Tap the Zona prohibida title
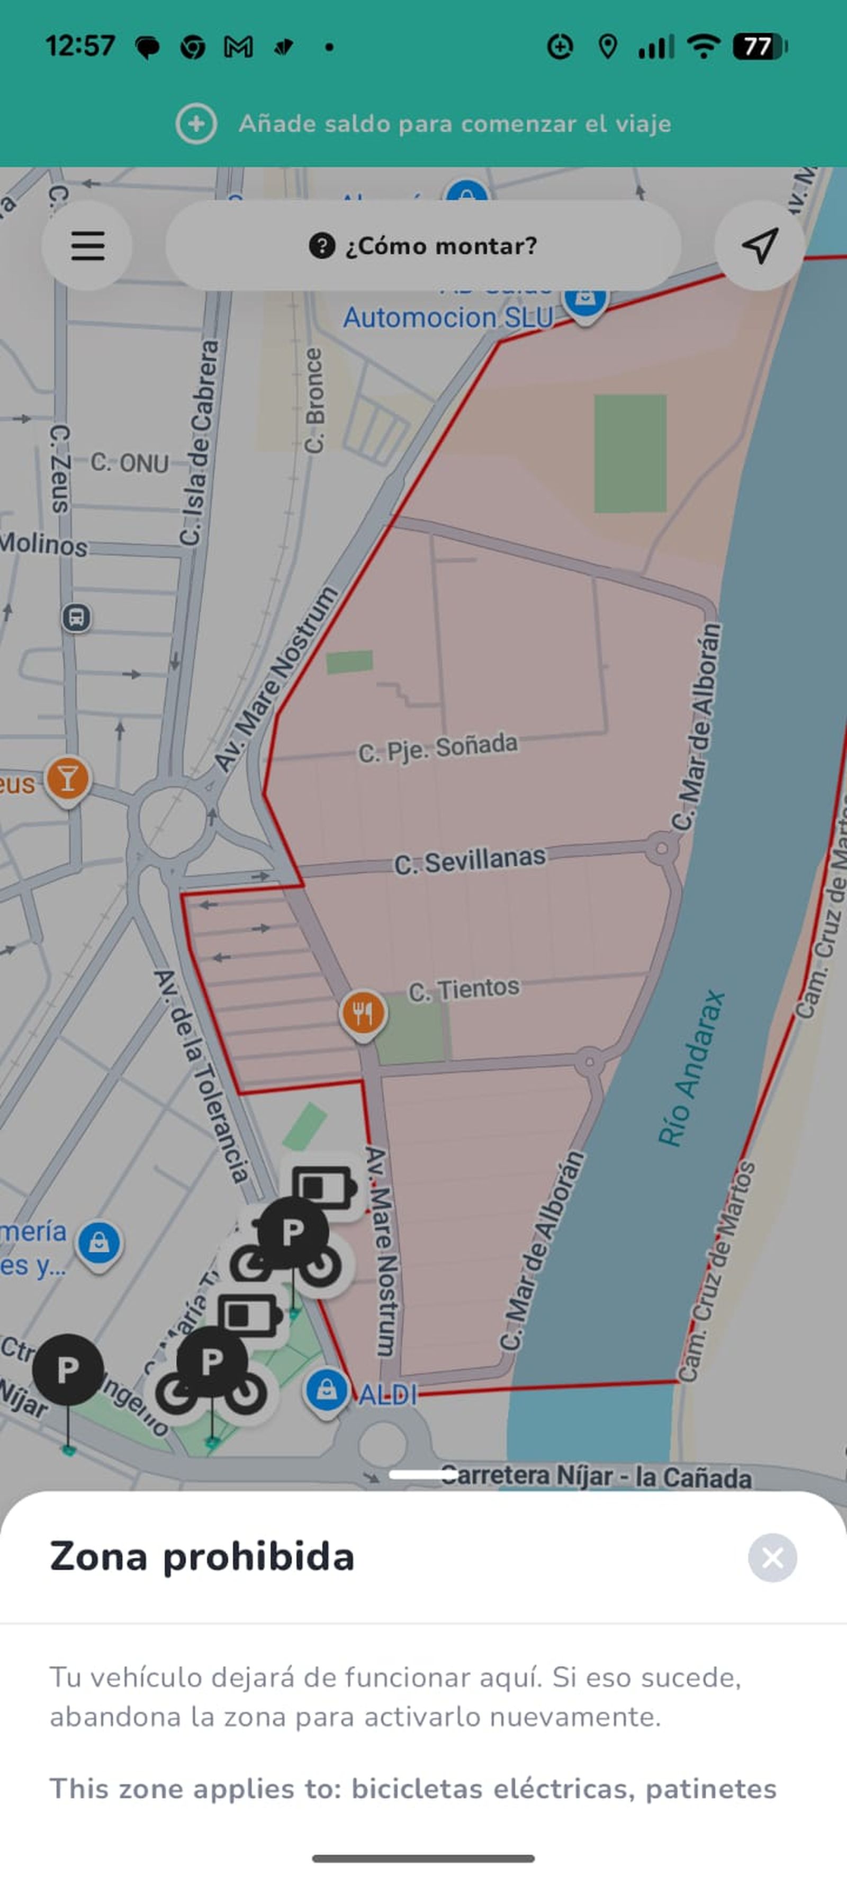Image resolution: width=847 pixels, height=1883 pixels. pyautogui.click(x=202, y=1557)
